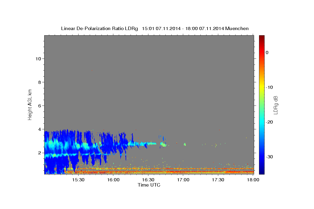314x209 pixels.
Task: Click the height tick label 4
Action: tap(39, 129)
